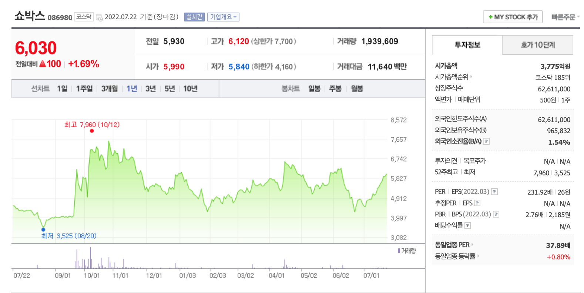Switch to the 호가10단계 tab
584x293 pixels.
pos(538,45)
